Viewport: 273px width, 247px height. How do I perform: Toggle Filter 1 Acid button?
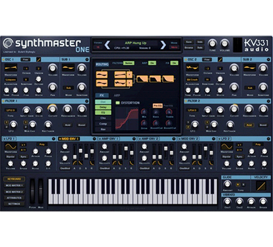[68, 125]
